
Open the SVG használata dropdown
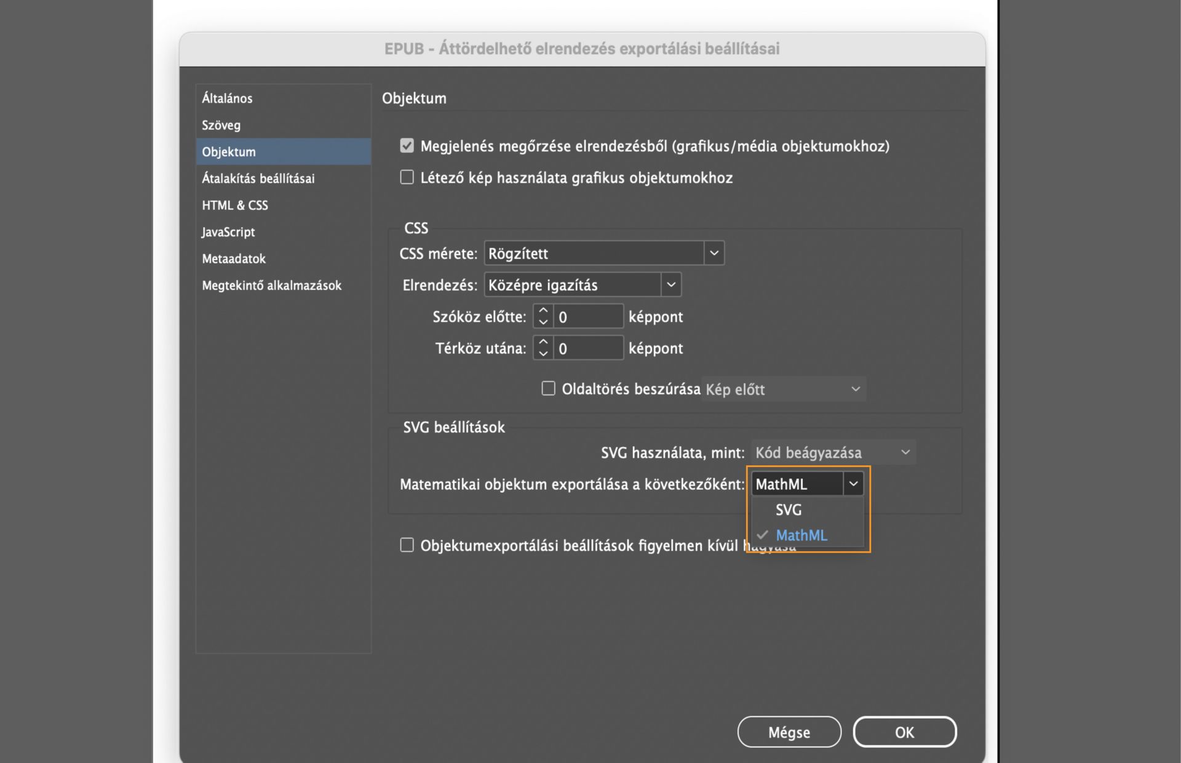(x=833, y=452)
